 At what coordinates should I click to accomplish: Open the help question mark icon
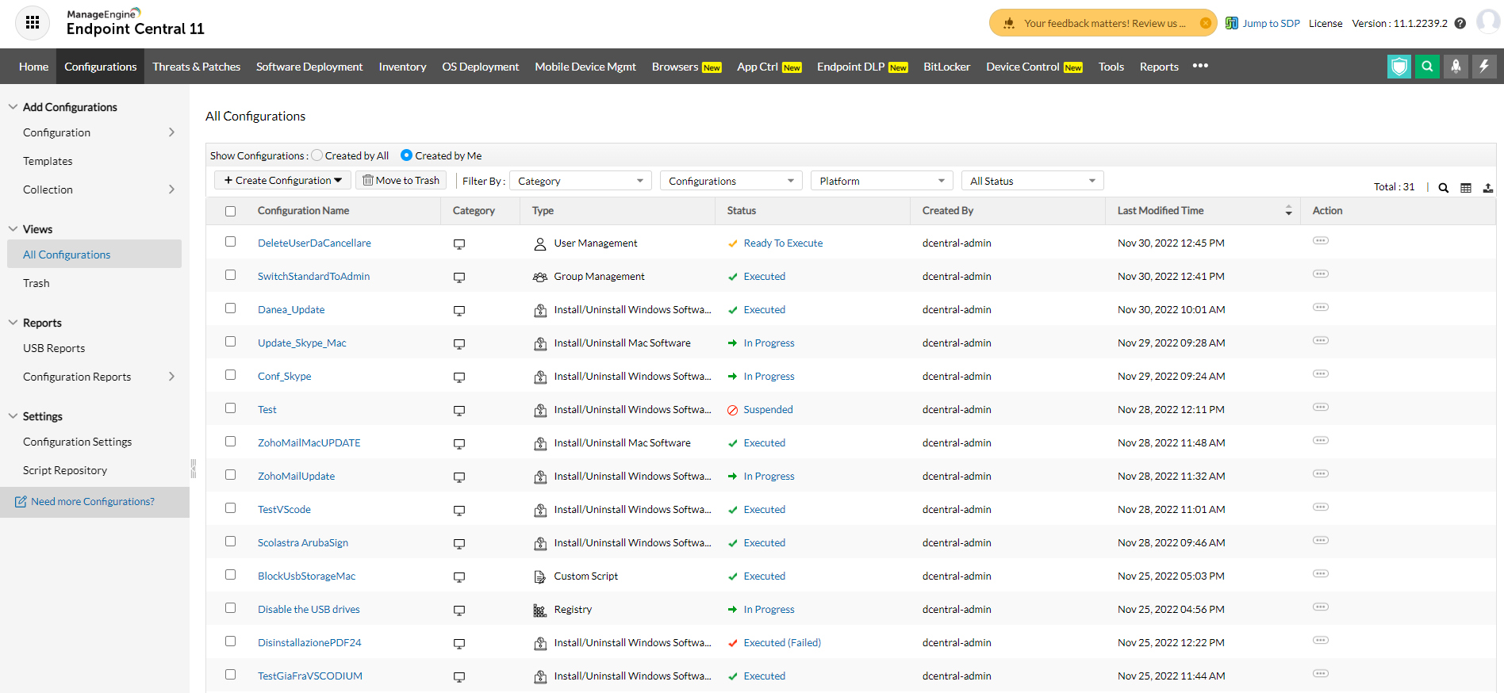[x=1460, y=23]
